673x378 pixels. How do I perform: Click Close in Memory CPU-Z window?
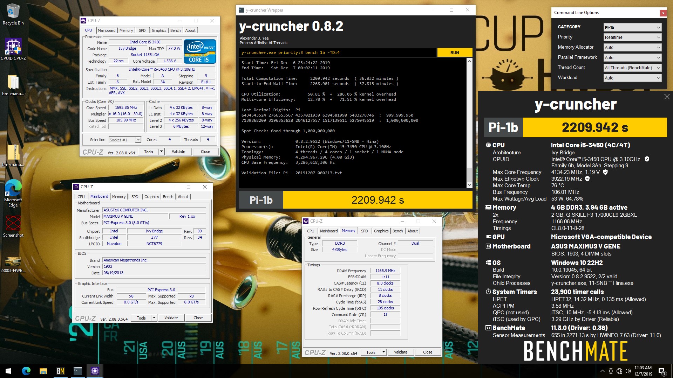click(x=428, y=352)
